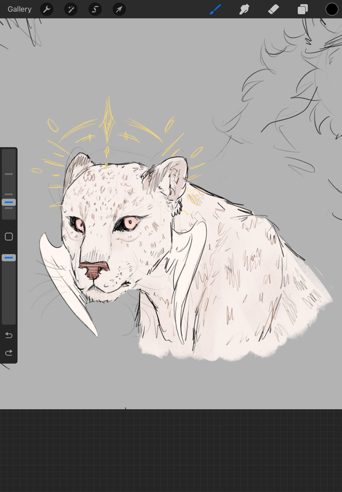Redo the last undone stroke
The image size is (342, 492).
point(9,352)
